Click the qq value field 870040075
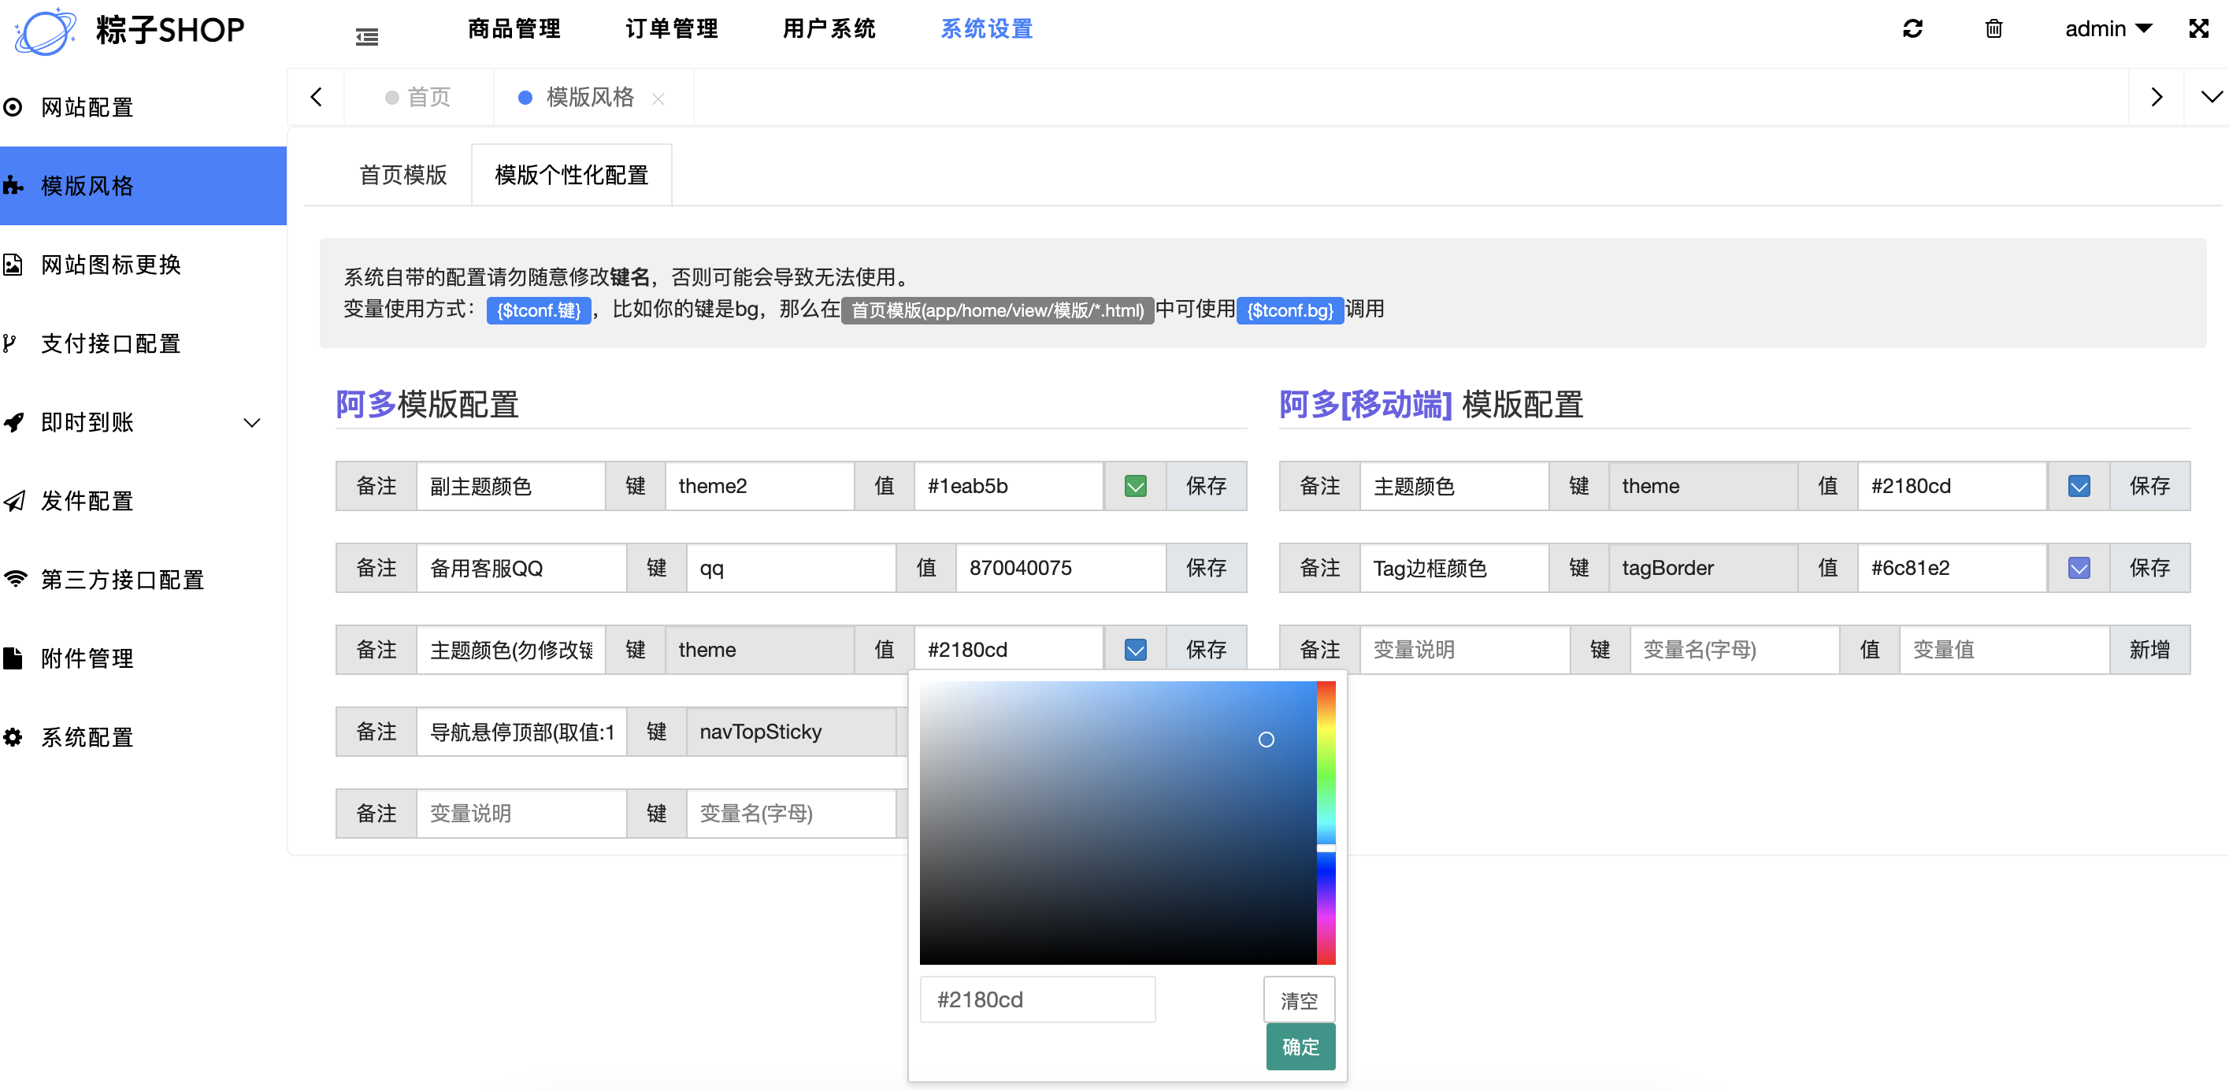The width and height of the screenshot is (2229, 1090). click(1061, 568)
